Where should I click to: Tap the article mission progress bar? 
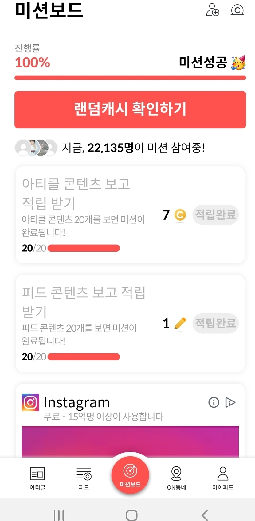(x=84, y=248)
